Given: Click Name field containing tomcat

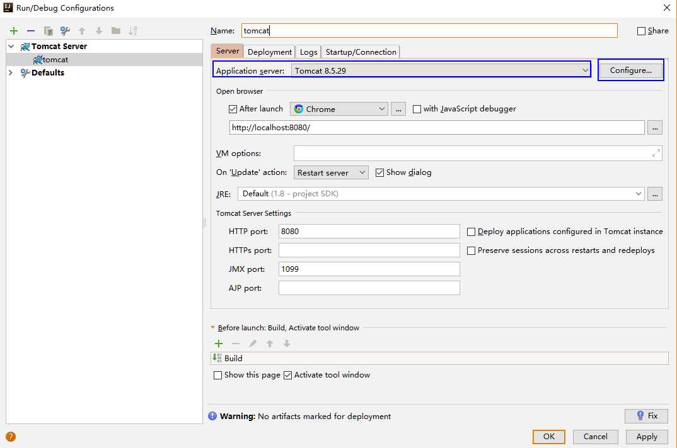Looking at the screenshot, I should [429, 31].
